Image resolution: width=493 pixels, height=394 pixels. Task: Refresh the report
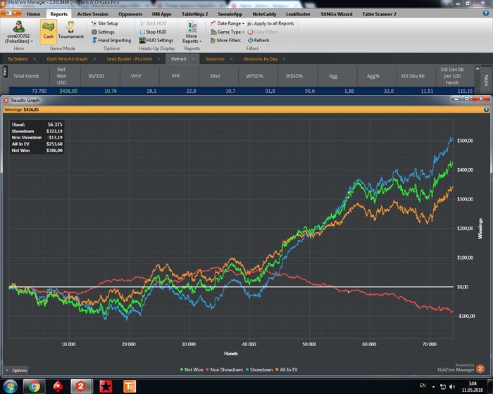tap(258, 41)
